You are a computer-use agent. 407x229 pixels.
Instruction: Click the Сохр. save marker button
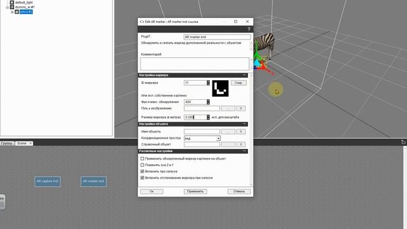[x=238, y=83]
